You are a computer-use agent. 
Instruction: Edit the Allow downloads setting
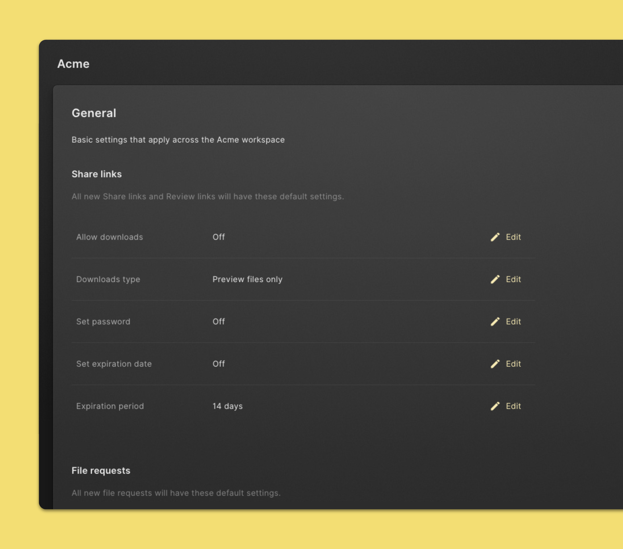click(506, 237)
